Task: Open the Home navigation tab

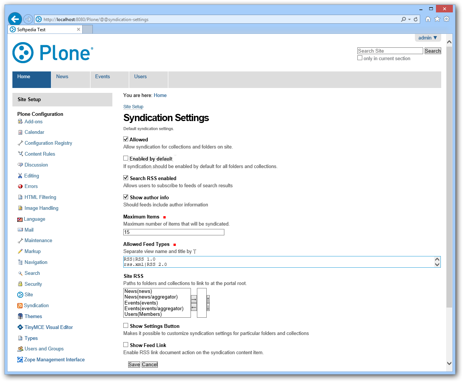Action: (32, 80)
